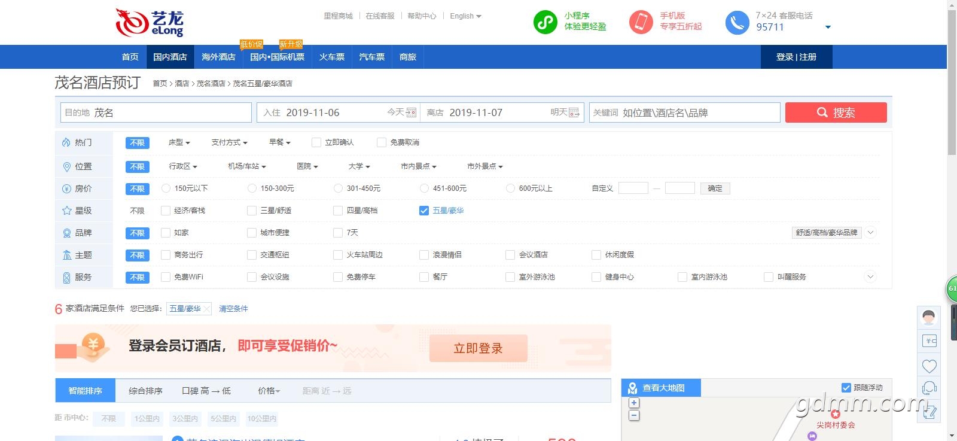Select the 600元以上 price radio

click(x=511, y=188)
